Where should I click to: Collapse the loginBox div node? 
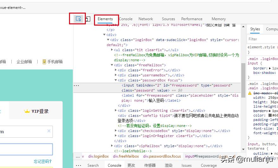click(108, 39)
